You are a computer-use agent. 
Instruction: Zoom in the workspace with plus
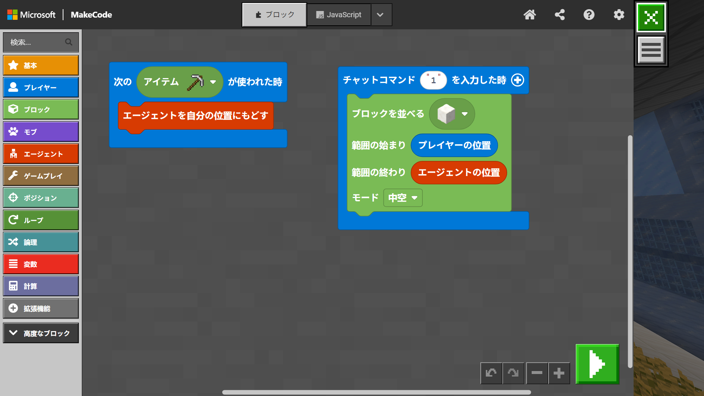559,373
